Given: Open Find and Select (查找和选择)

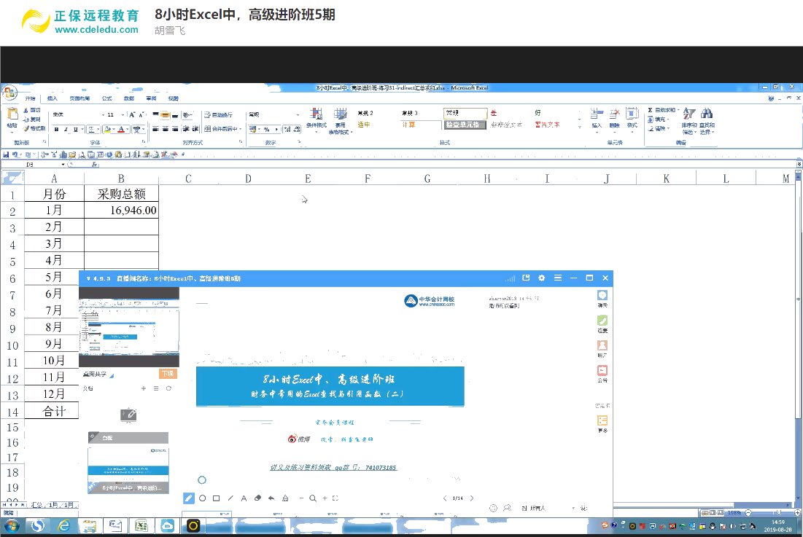Looking at the screenshot, I should [x=707, y=121].
